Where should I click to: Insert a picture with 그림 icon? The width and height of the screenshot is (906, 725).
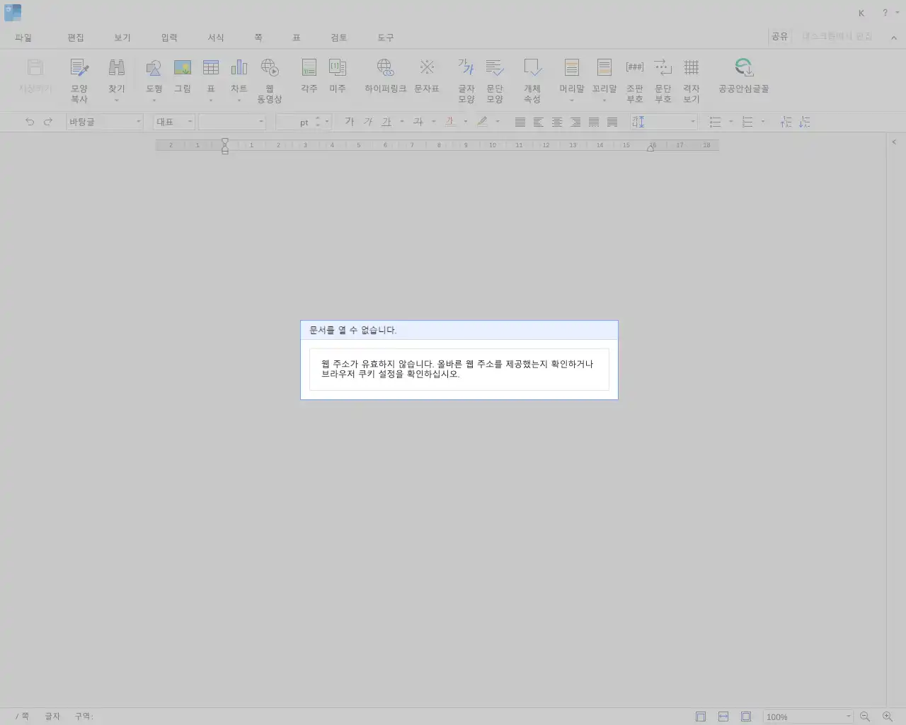point(183,68)
